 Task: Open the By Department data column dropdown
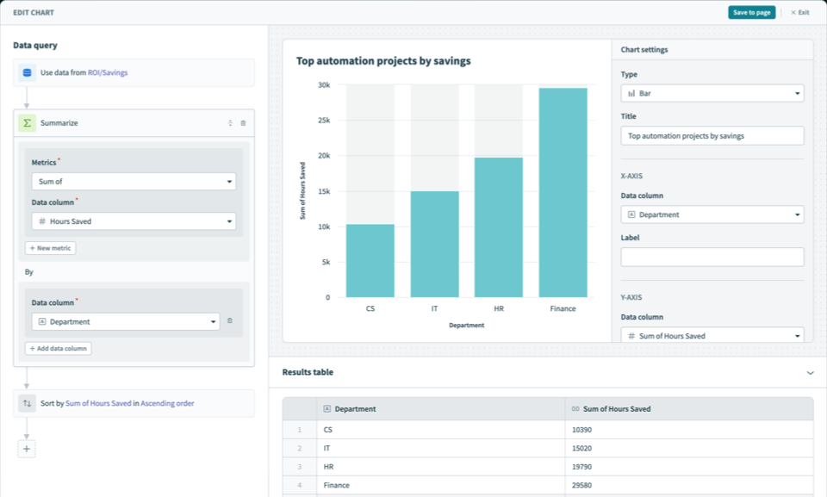(125, 320)
